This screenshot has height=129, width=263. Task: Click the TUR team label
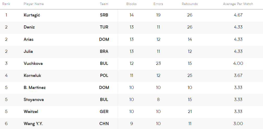pyautogui.click(x=104, y=27)
